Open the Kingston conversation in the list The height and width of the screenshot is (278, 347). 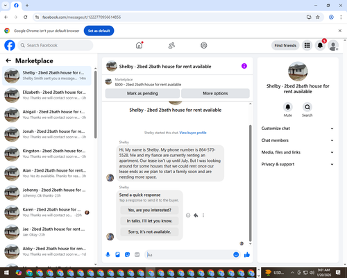(46, 154)
